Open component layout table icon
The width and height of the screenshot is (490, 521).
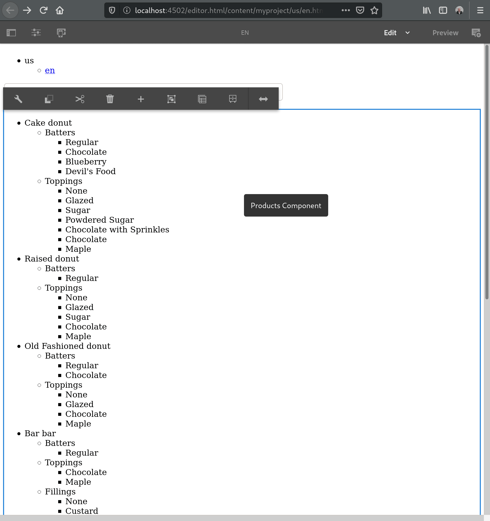click(202, 99)
